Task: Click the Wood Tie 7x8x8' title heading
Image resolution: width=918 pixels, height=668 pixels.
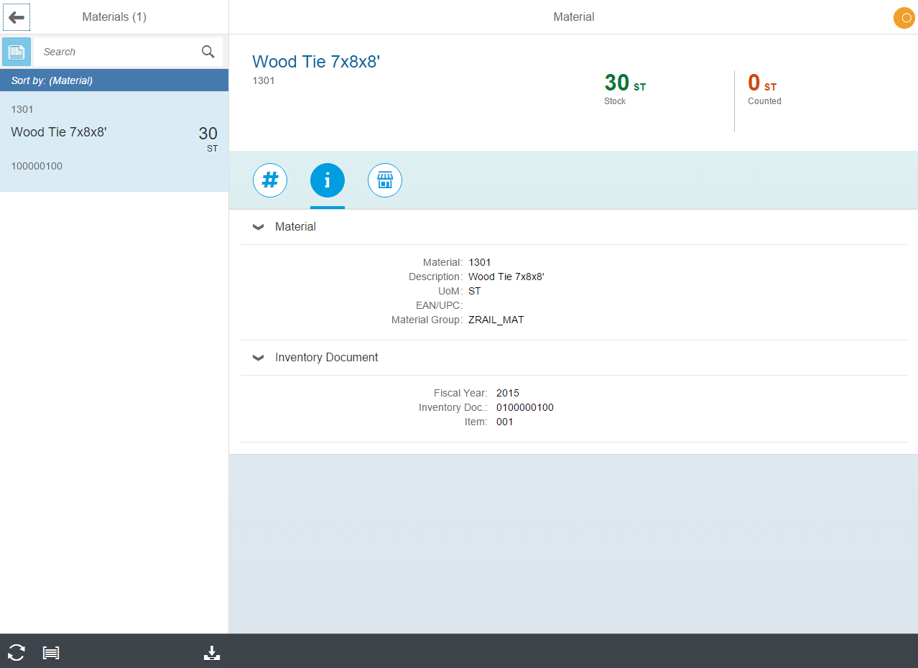Action: 316,62
